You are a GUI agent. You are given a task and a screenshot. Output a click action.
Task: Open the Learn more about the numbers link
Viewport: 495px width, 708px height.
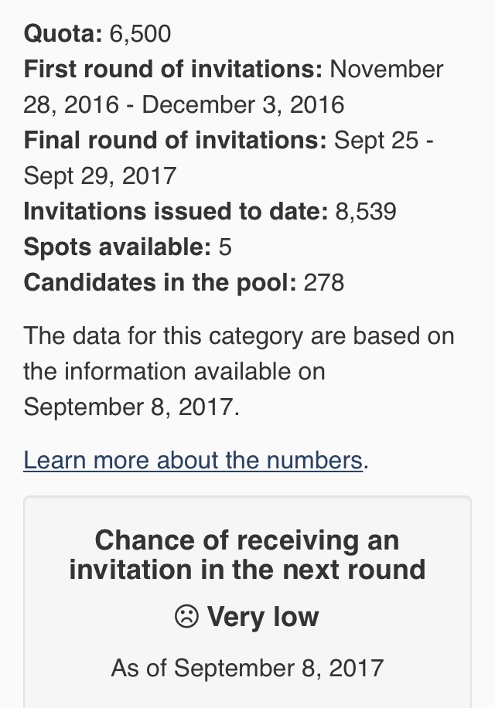click(193, 460)
